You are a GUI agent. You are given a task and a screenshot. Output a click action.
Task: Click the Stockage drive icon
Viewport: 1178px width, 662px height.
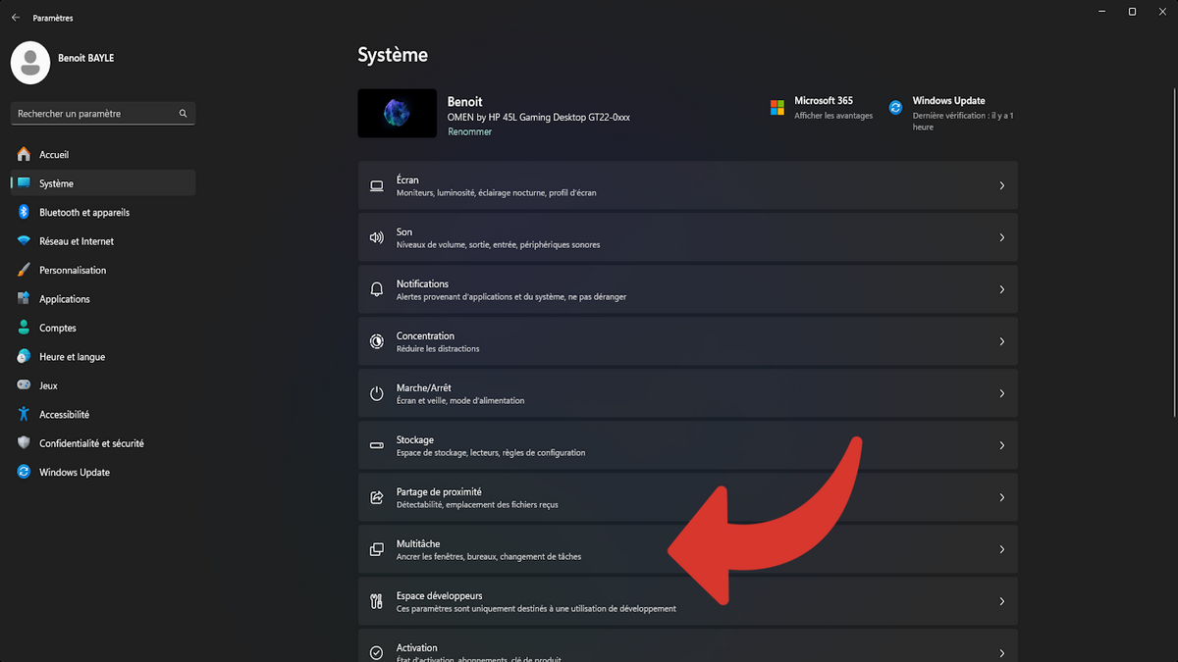tap(376, 446)
